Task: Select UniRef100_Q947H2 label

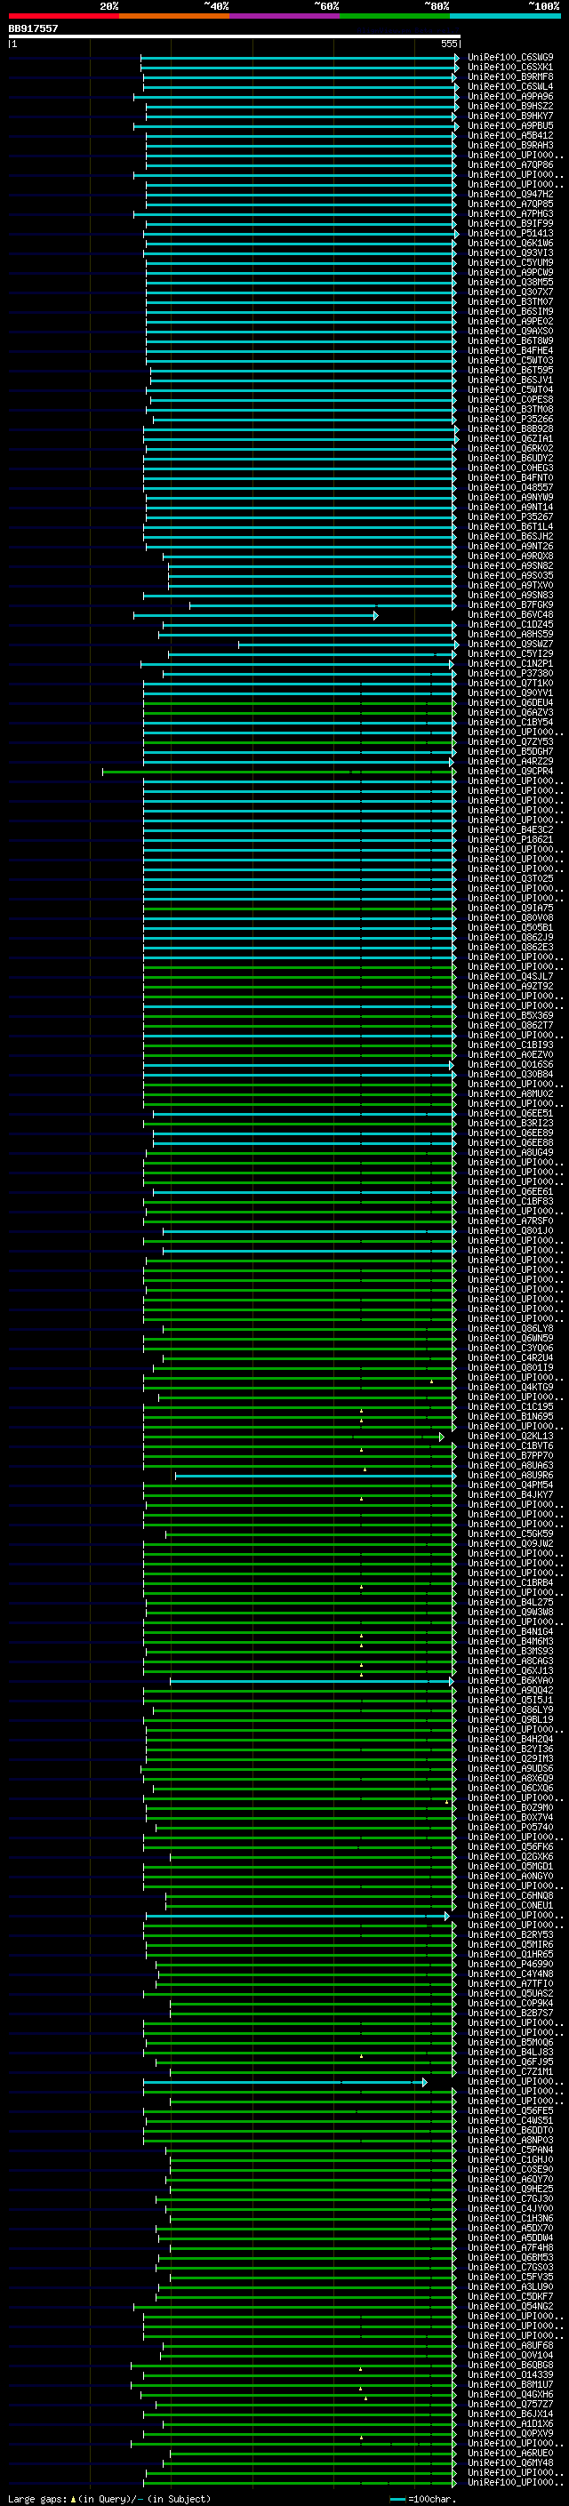Action: (x=510, y=195)
